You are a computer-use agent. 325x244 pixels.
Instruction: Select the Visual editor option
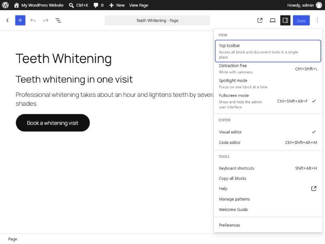(268, 132)
